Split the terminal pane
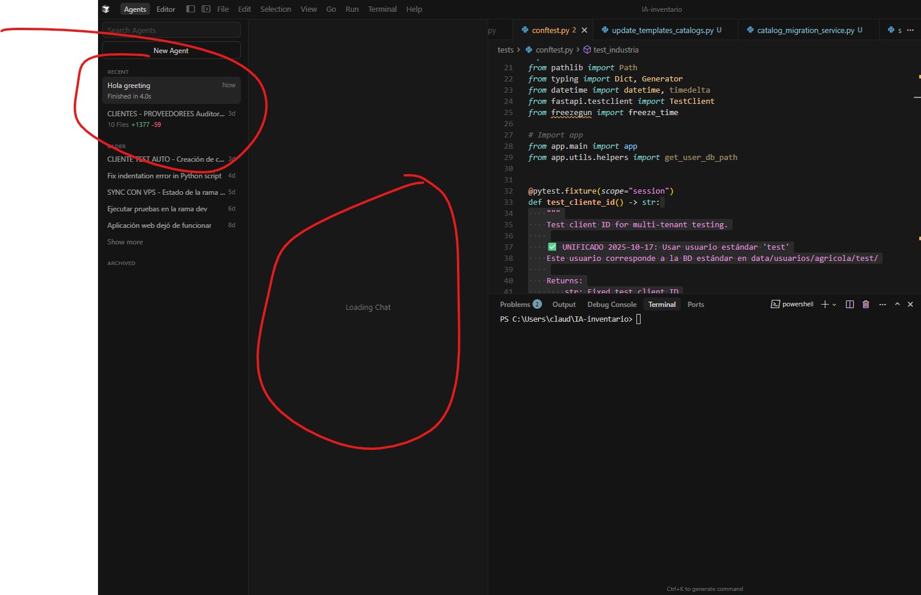 850,305
